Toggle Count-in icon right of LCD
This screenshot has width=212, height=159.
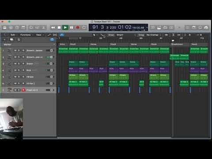[165, 27]
